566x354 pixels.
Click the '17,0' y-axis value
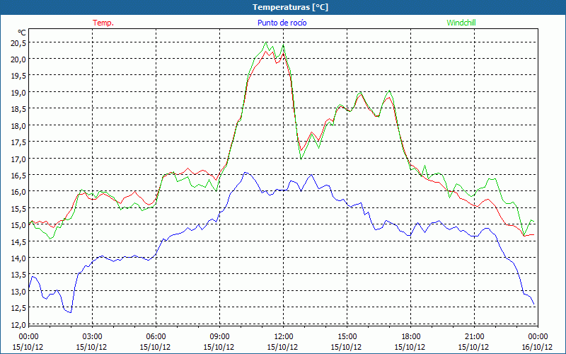point(18,159)
